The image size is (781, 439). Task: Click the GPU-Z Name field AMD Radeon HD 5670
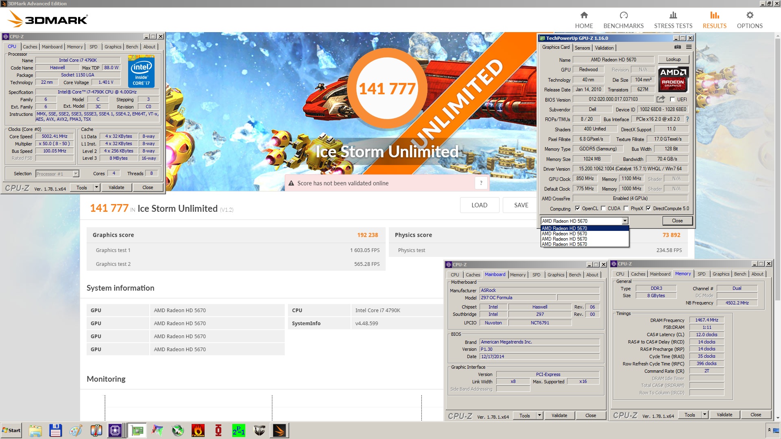[613, 60]
